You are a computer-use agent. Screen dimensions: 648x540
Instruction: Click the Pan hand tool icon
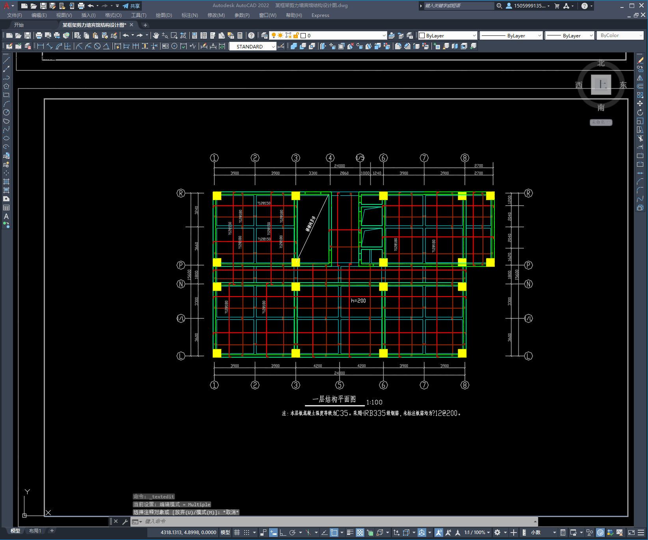point(156,35)
